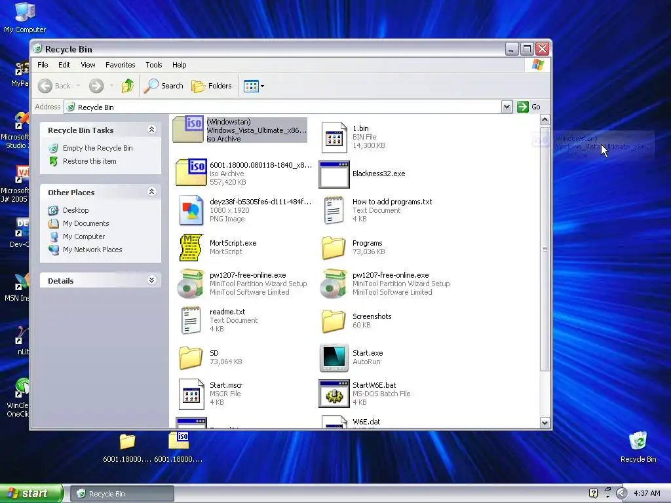
Task: Select the W6E.dat file name
Action: (366, 422)
